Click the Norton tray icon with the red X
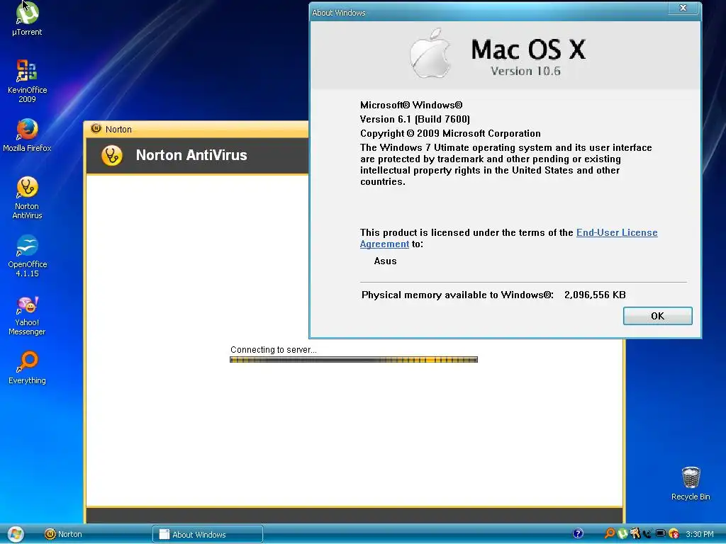 pos(674,533)
